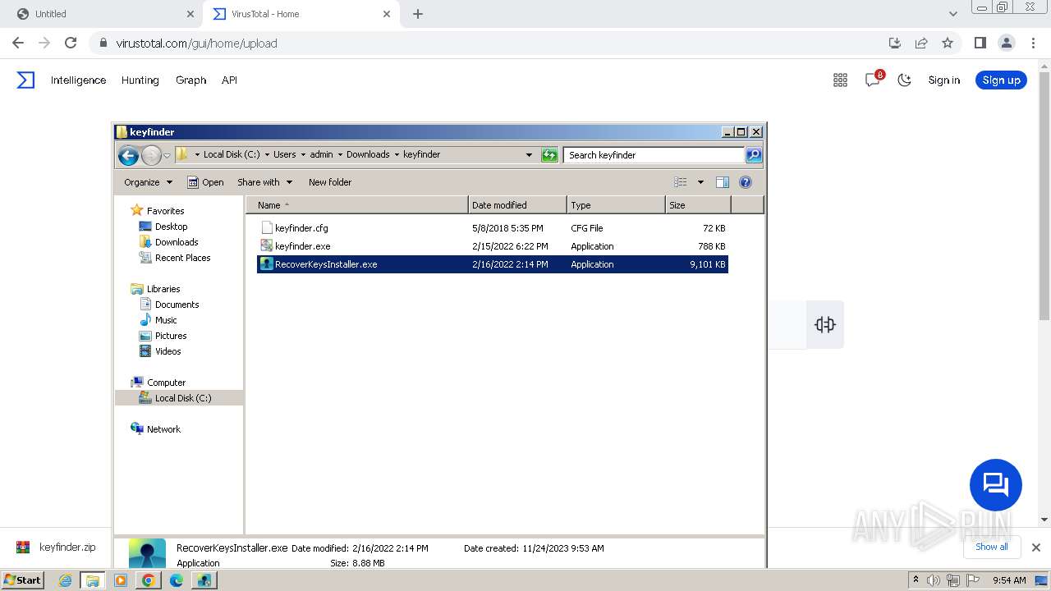This screenshot has width=1051, height=591.
Task: Toggle VirusTotal dark mode
Action: (904, 80)
